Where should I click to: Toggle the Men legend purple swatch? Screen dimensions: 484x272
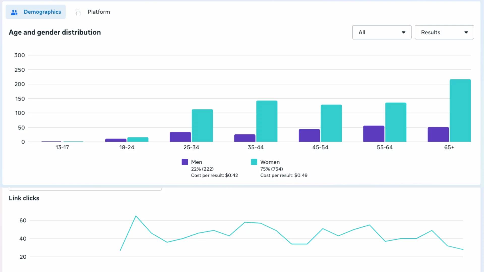[185, 162]
